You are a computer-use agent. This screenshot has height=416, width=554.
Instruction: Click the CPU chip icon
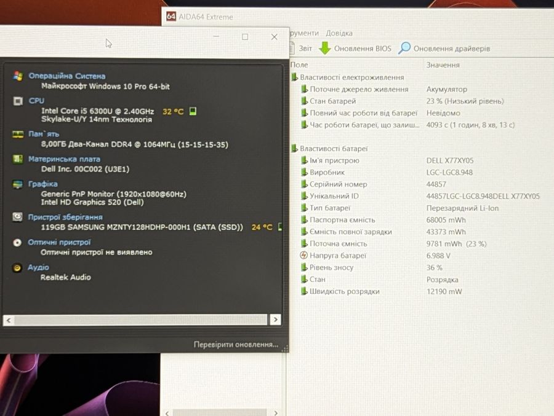18,101
